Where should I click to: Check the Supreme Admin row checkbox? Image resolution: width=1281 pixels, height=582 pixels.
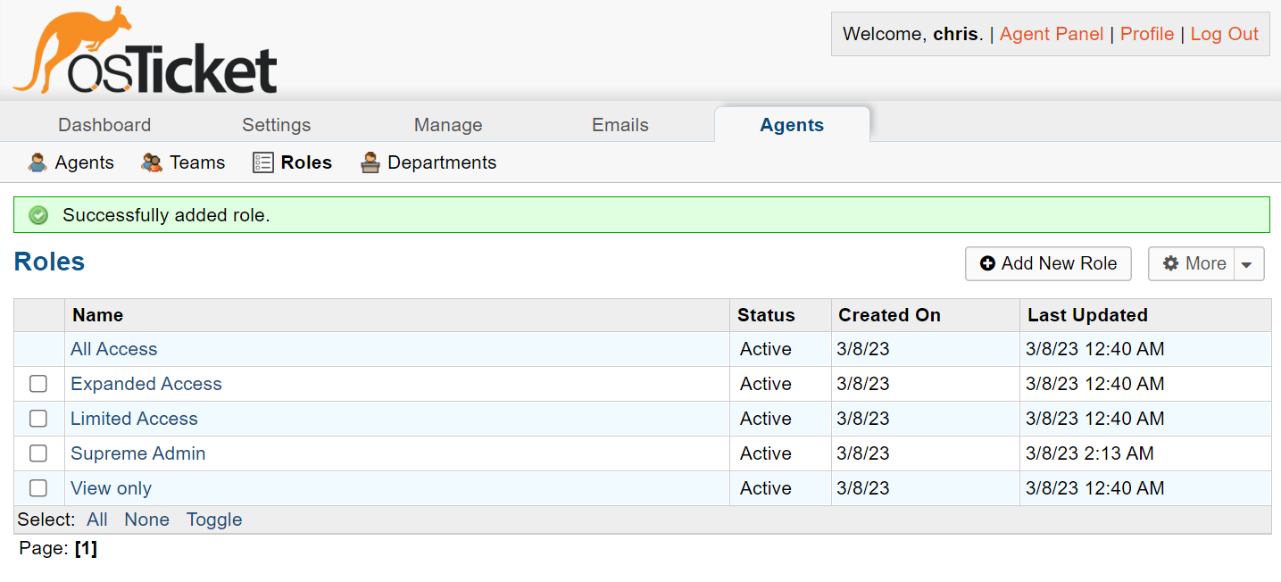38,453
